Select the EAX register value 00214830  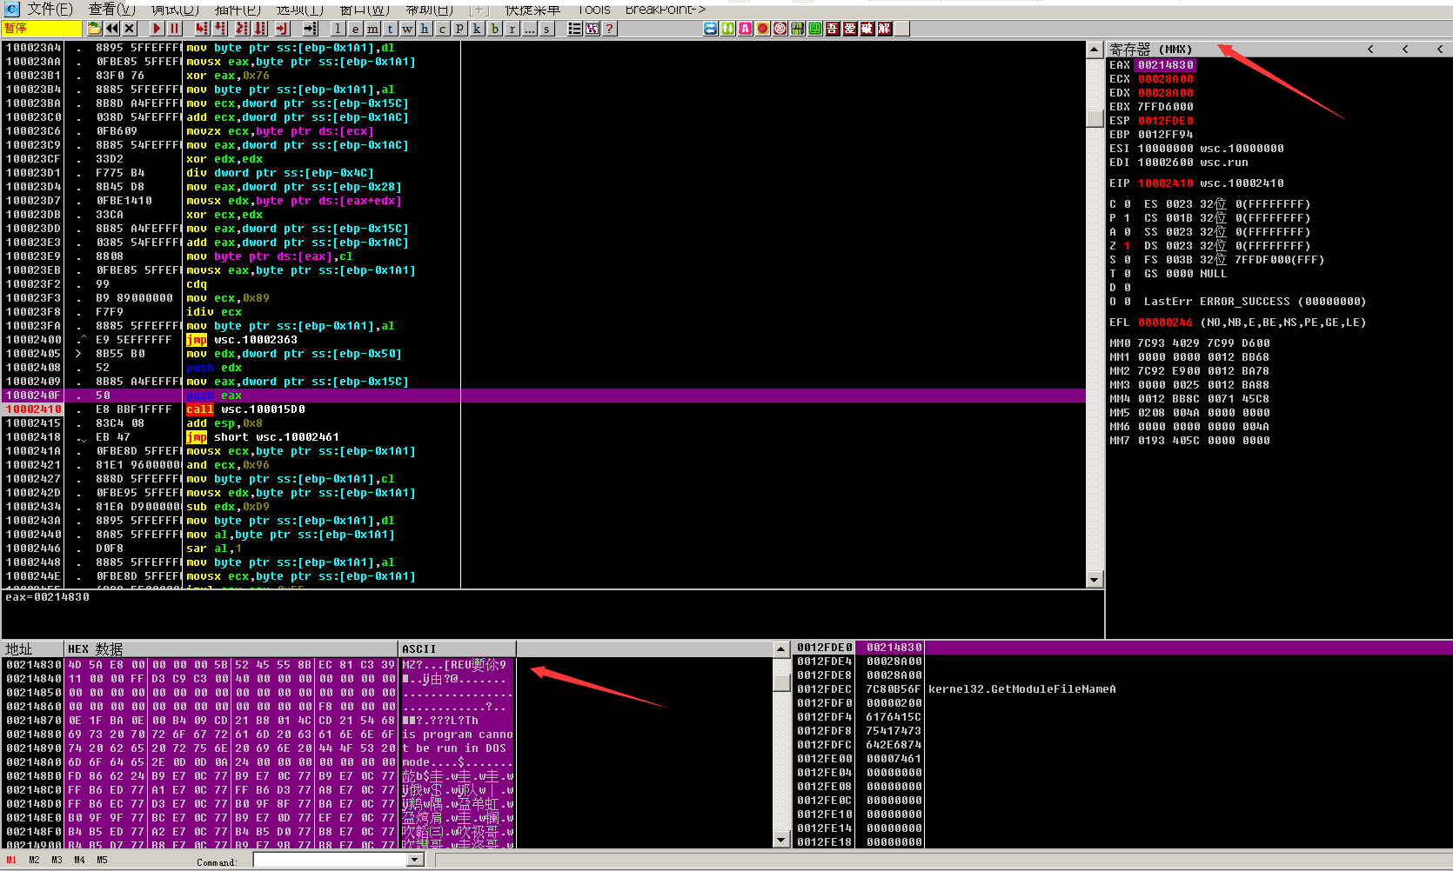click(1166, 65)
